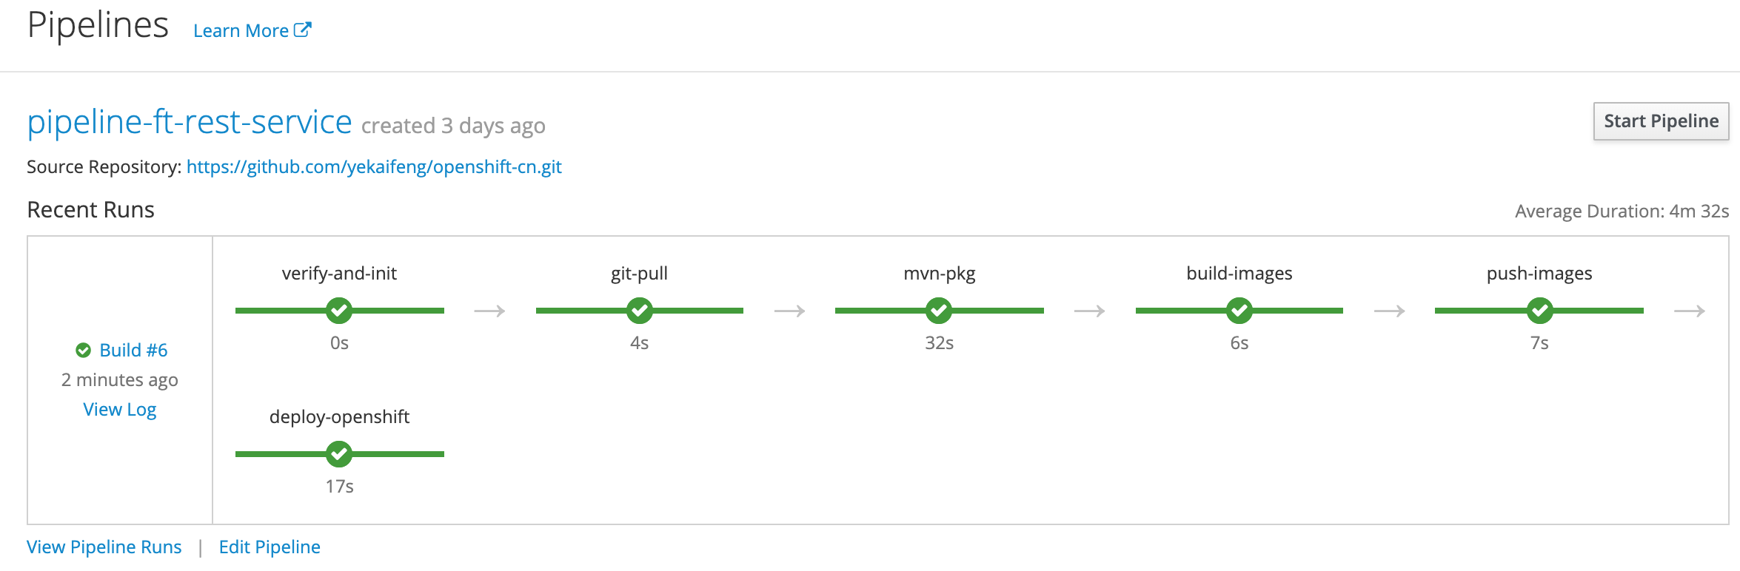Click the Build #6 green status icon
The image size is (1740, 571).
pyautogui.click(x=83, y=350)
